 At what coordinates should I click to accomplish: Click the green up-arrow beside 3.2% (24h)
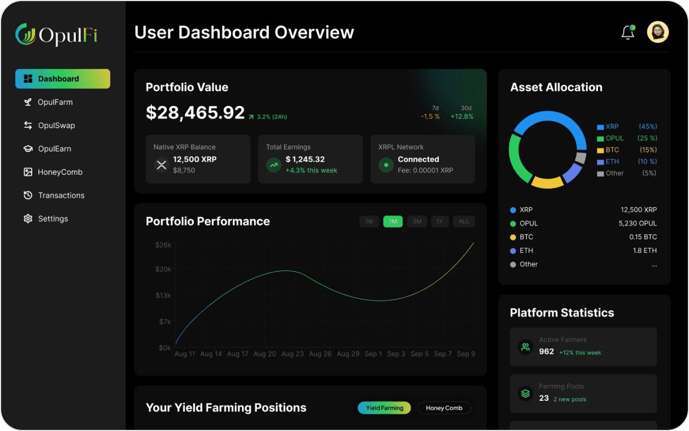click(x=251, y=117)
